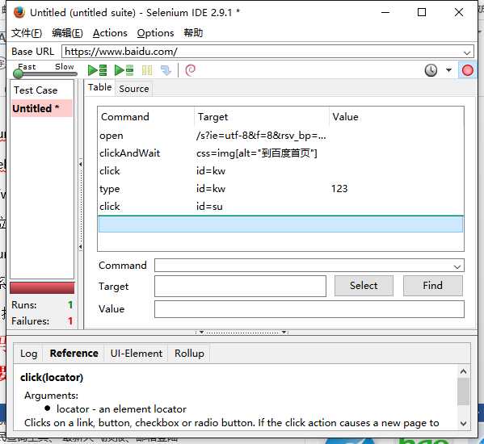Click the speed slider thumb at Fast

coord(19,73)
